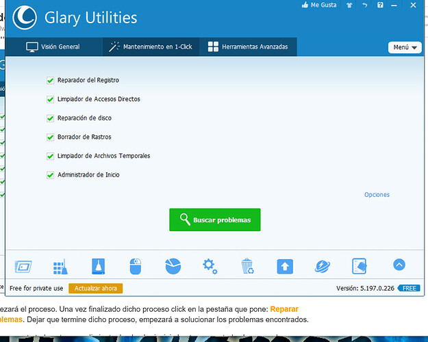Open the Opciones link
The image size is (428, 342).
tap(377, 195)
